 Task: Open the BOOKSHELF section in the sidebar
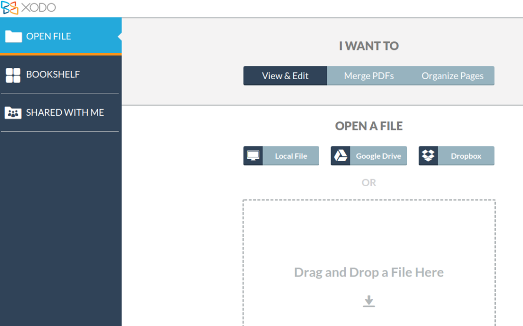(53, 74)
